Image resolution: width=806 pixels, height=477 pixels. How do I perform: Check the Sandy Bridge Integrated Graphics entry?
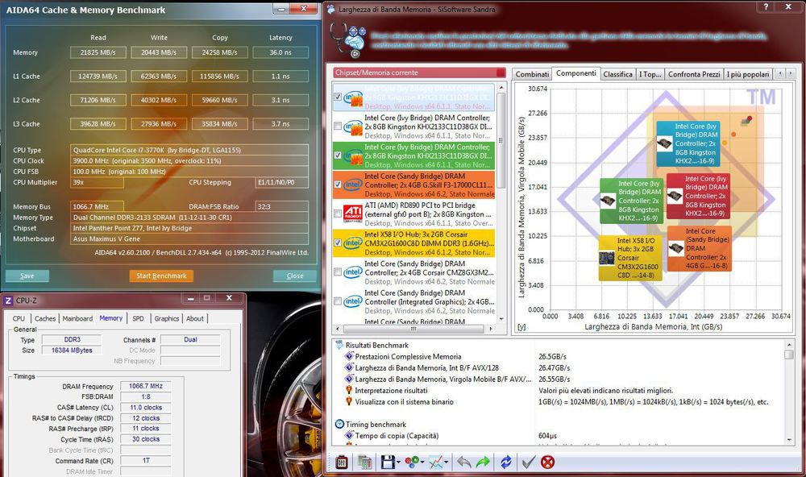click(x=338, y=301)
